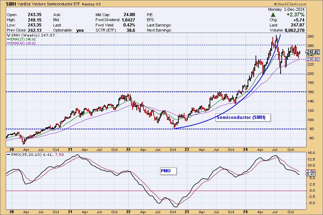Click the EMA(43) 230.82 legend text
Image resolution: width=323 pixels, height=215 pixels.
[x=23, y=43]
